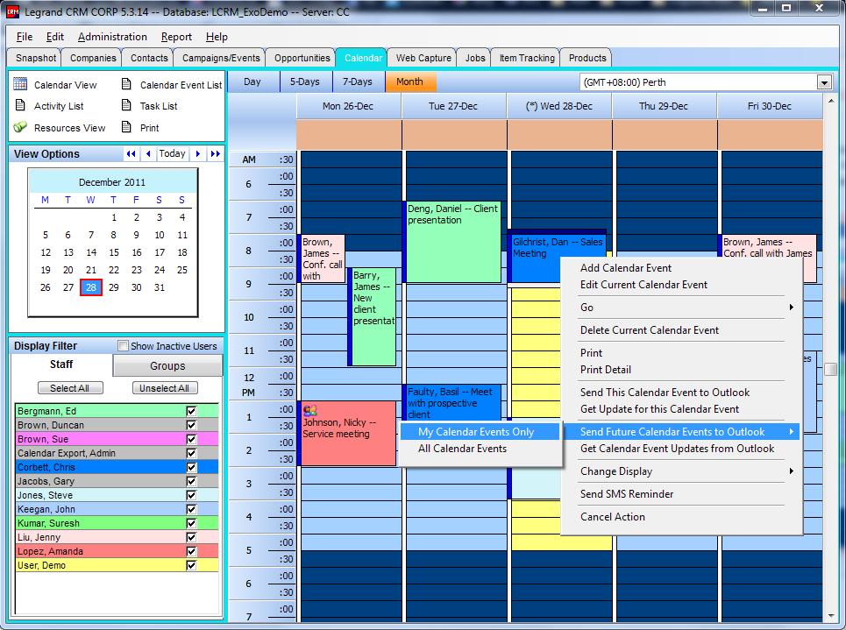Select December 28 in the mini calendar
The height and width of the screenshot is (630, 846).
91,287
